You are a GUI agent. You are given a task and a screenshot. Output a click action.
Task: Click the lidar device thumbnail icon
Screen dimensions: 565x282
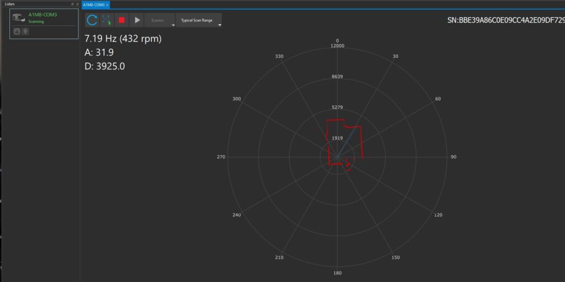click(19, 18)
